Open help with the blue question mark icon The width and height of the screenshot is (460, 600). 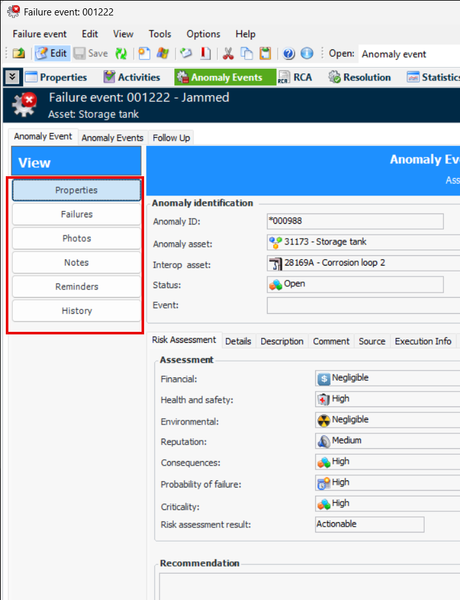[x=289, y=53]
